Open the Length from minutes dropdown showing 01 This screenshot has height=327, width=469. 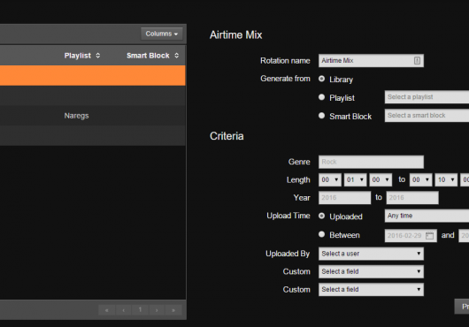click(356, 179)
